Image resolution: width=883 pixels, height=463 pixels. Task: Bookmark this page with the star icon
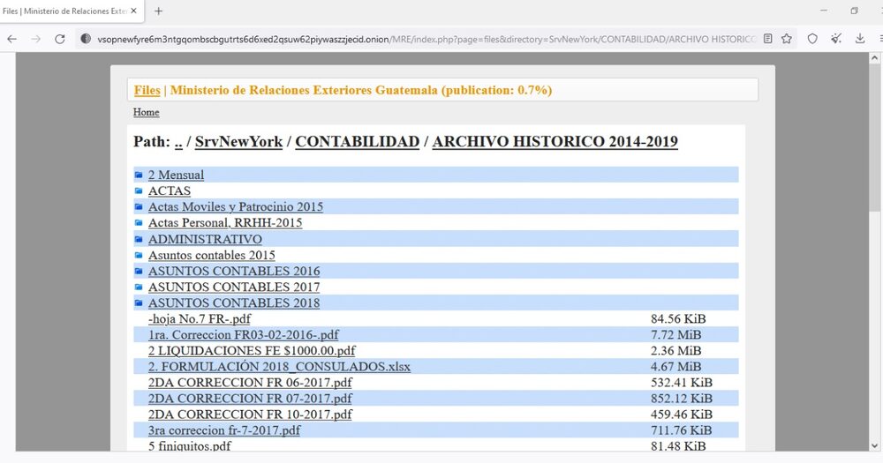[786, 39]
